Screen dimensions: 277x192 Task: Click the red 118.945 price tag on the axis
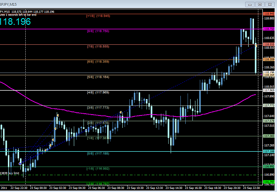tap(269, 14)
